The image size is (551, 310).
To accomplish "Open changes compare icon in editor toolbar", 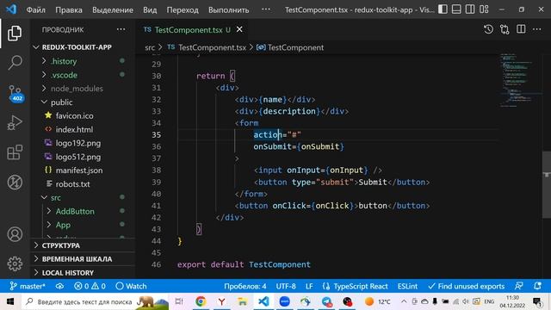I will point(505,29).
